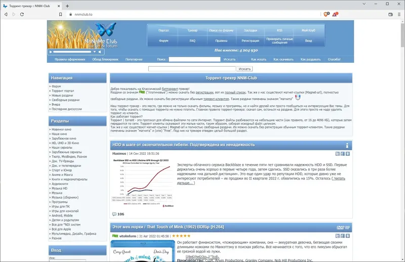Image resolution: width=405 pixels, height=262 pixels.
Task: Open the Трекер menu item
Action: pos(192,30)
